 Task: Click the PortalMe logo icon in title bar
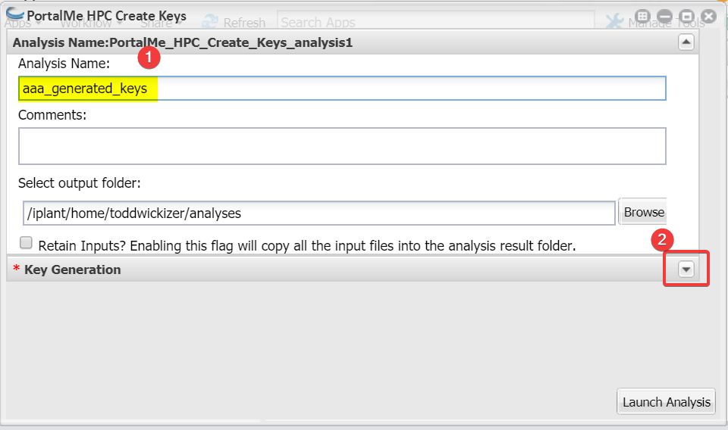click(x=15, y=14)
